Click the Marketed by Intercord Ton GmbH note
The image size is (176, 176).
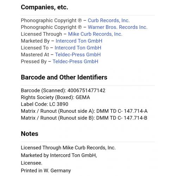coord(59,155)
